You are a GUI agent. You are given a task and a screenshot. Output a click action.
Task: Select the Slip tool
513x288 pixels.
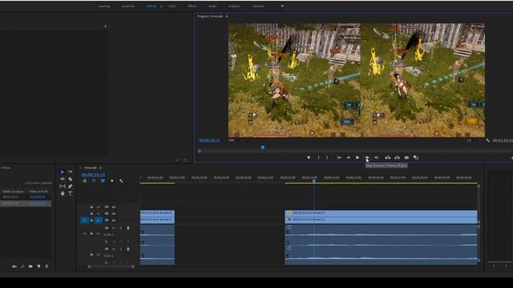click(x=63, y=186)
